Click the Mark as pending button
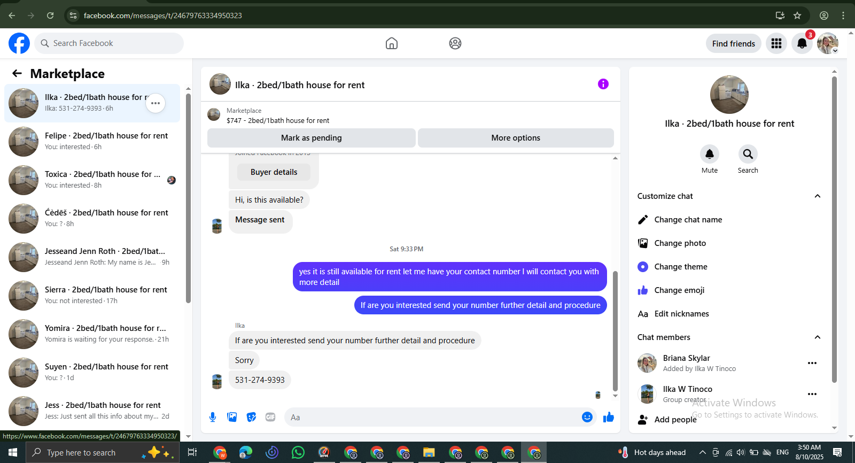The image size is (855, 463). pyautogui.click(x=312, y=138)
